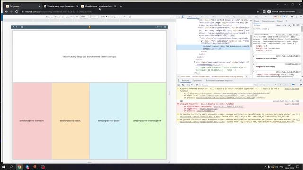
Task: Switch to the top Консоль DevTools tab
Action: click(x=205, y=17)
